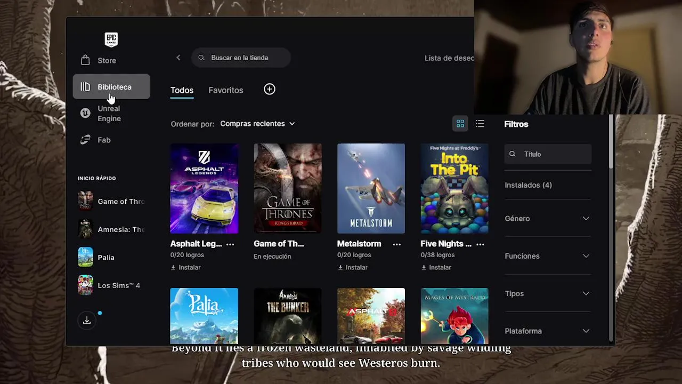The width and height of the screenshot is (682, 384).
Task: Click Amnesia quick launch icon
Action: tap(85, 229)
